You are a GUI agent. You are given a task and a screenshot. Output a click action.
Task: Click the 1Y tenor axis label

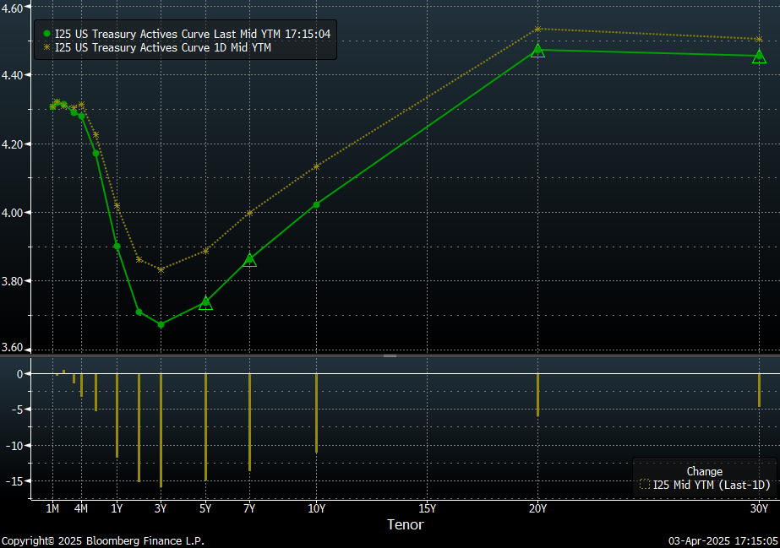tap(117, 508)
